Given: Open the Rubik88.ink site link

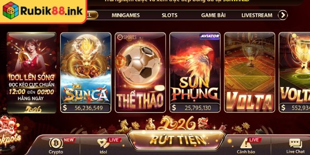Looking at the screenshot, I should [52, 11].
